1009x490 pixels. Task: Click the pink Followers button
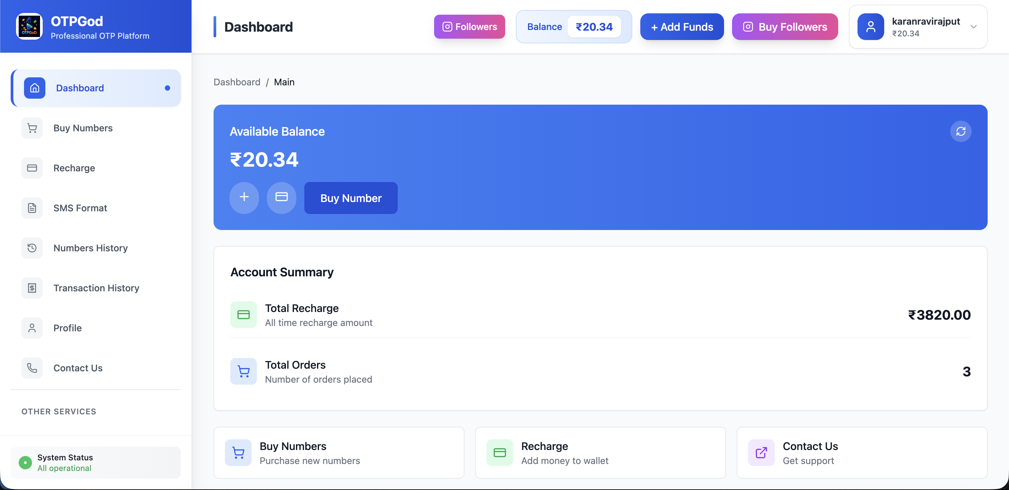click(x=469, y=27)
